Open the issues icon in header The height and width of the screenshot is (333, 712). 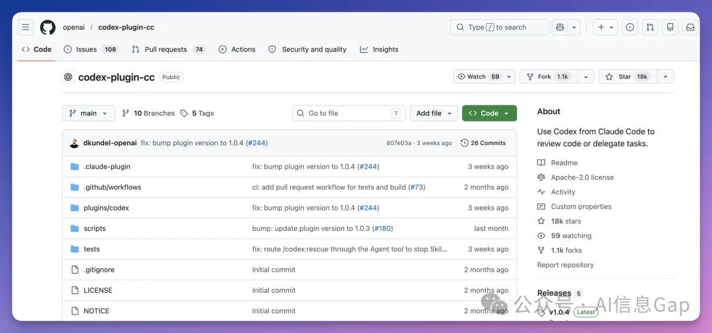[x=630, y=27]
